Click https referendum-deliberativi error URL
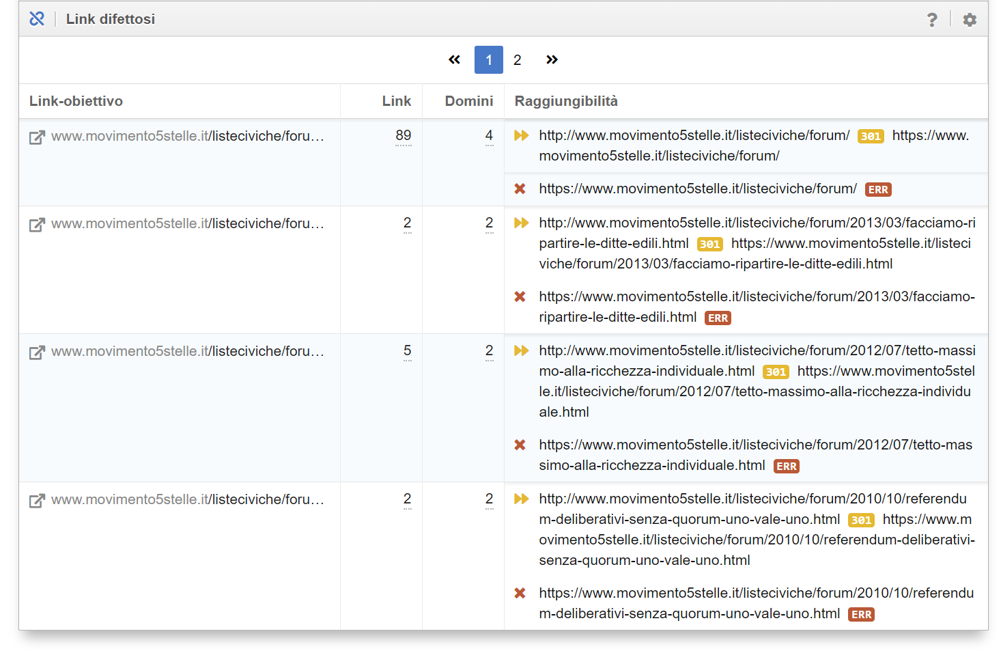The image size is (1001, 651). pos(756,603)
